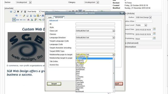Click the insertion green A icon
This screenshot has width=168, height=94.
[x=32, y=20]
